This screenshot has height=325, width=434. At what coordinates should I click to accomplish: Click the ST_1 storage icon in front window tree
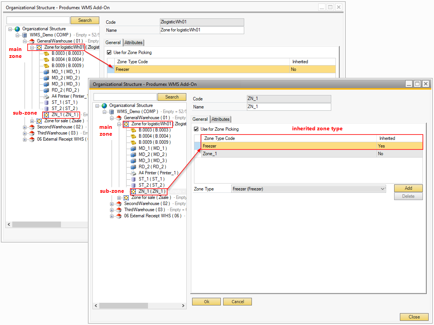(x=133, y=179)
